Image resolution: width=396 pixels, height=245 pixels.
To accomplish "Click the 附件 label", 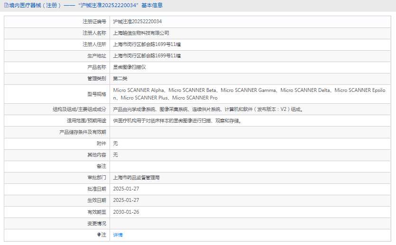I will [101, 144].
